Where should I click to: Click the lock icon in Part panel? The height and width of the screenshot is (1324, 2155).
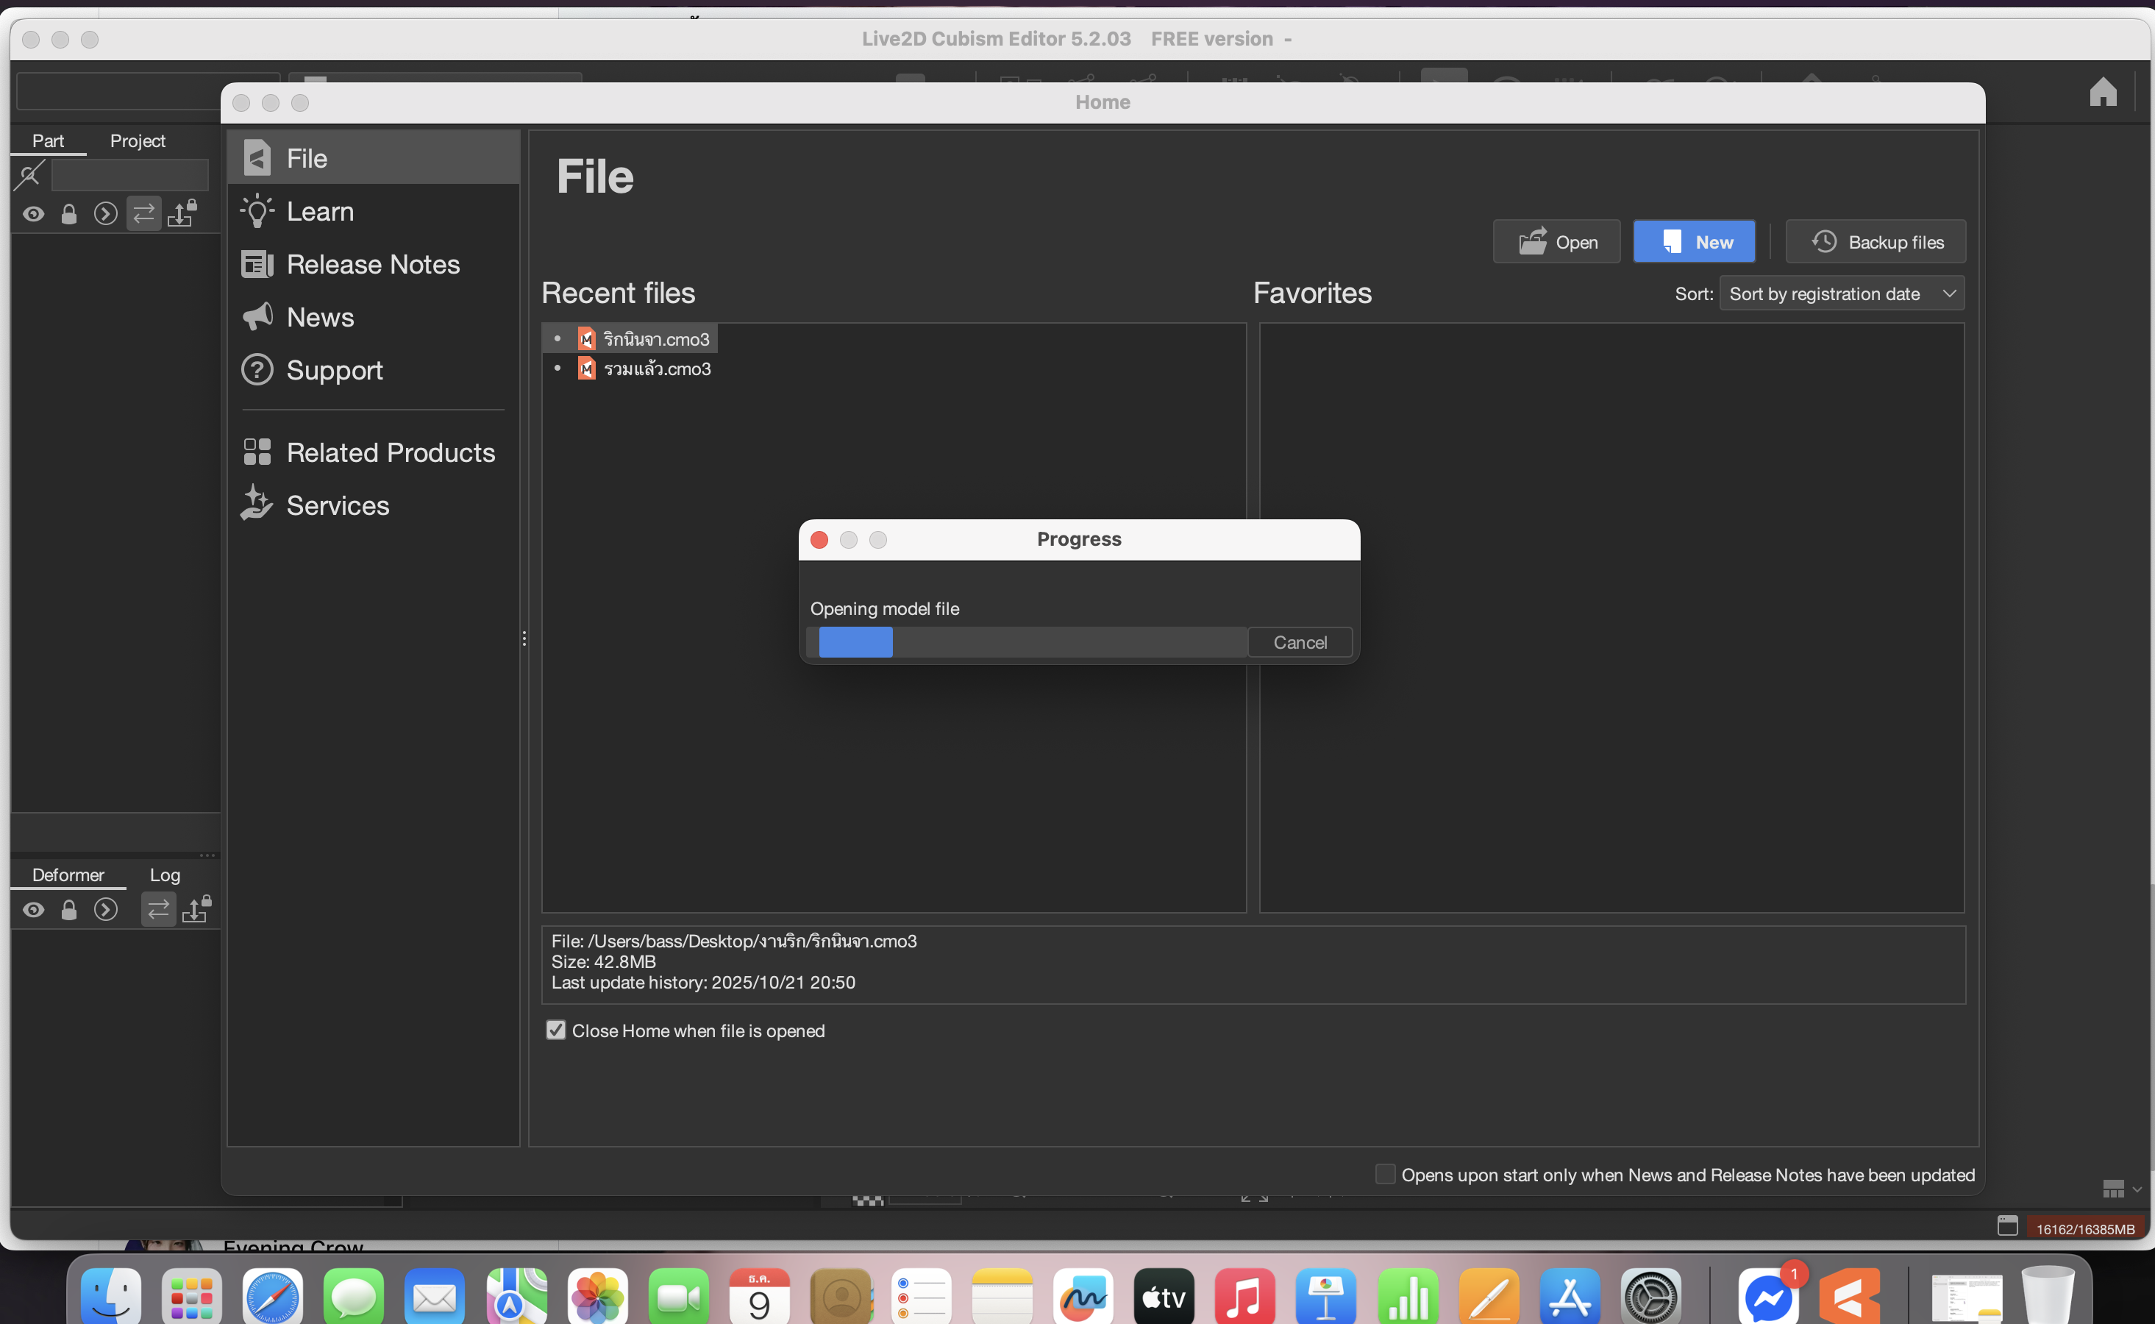tap(69, 213)
